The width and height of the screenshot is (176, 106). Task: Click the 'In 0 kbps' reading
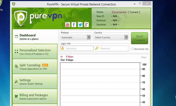click(67, 57)
